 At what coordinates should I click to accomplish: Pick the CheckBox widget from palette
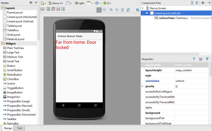(11, 79)
